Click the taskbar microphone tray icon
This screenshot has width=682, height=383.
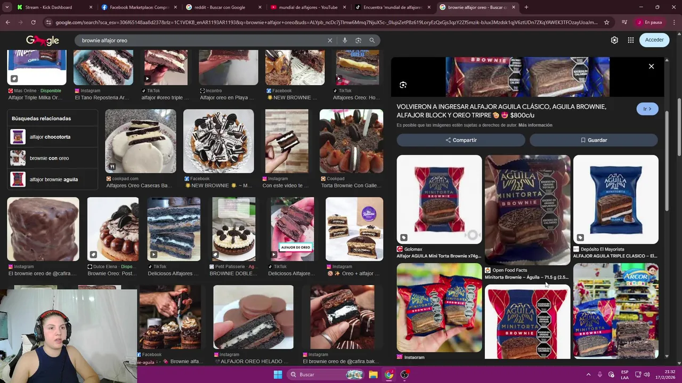pyautogui.click(x=600, y=374)
